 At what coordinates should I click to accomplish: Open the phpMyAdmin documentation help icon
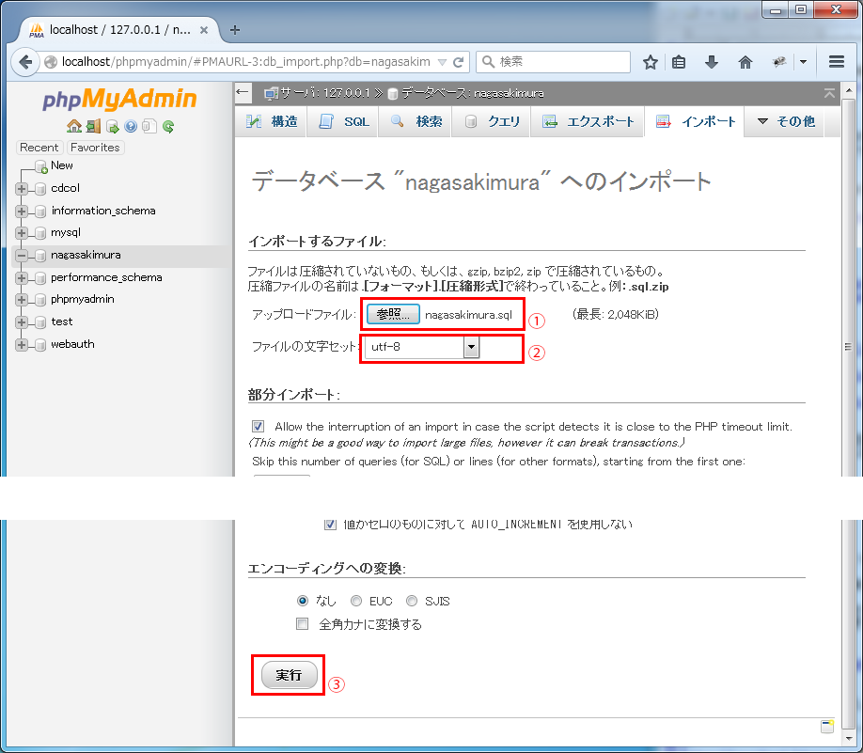pos(131,126)
